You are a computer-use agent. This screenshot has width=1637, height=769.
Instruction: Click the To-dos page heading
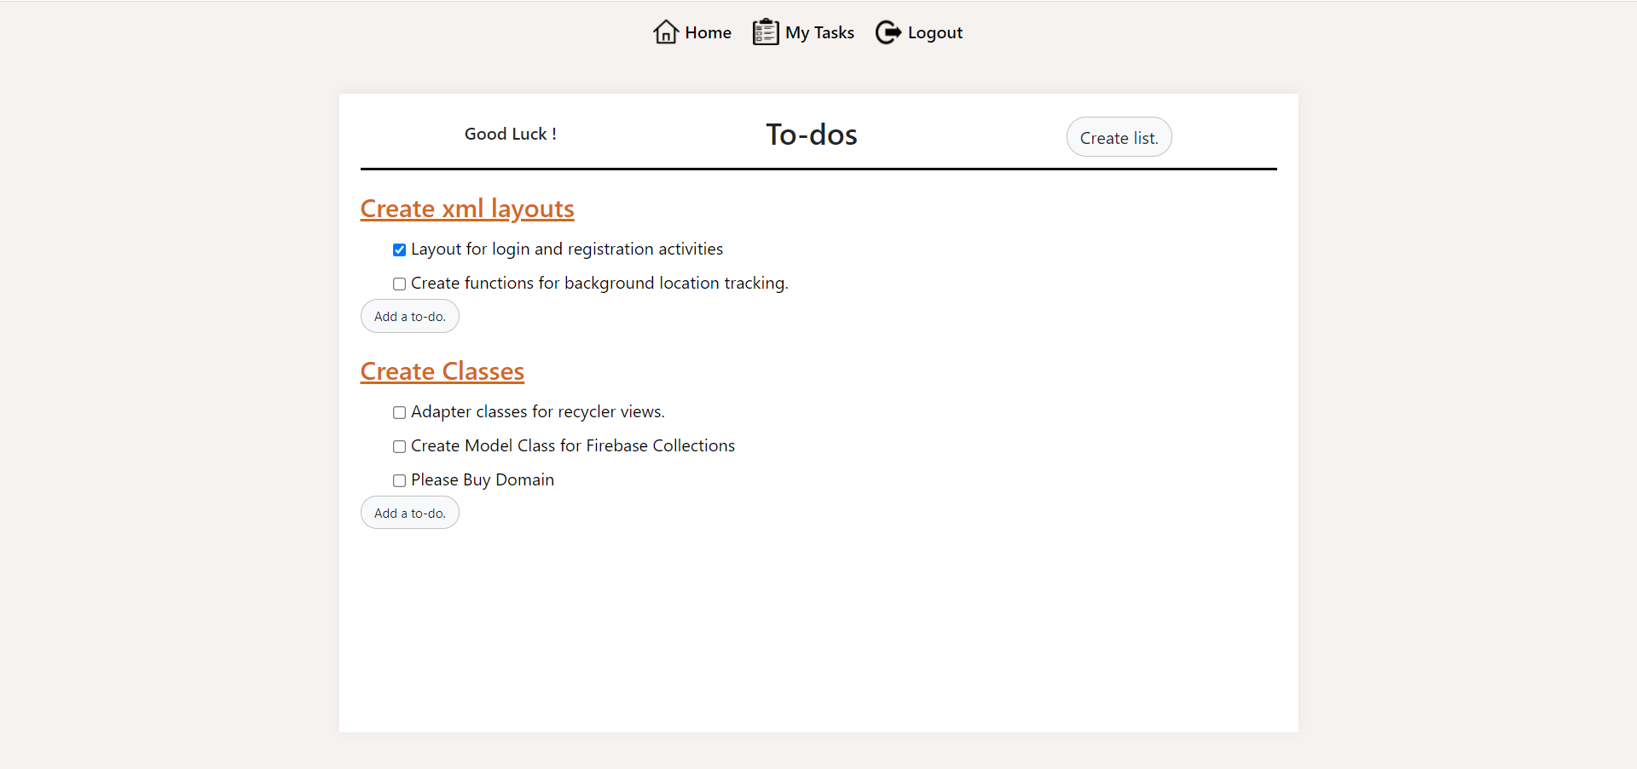point(812,135)
